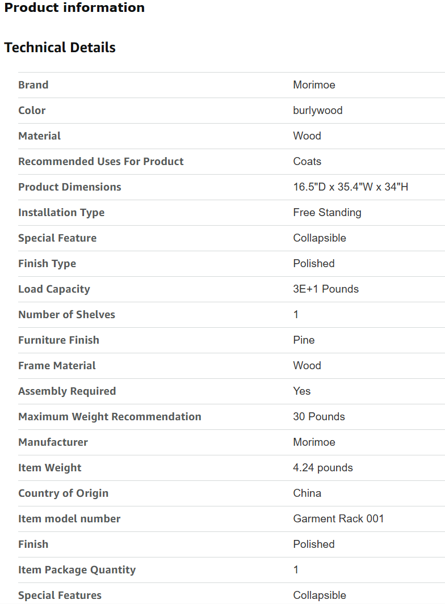Click the Furniture Finish value Pine

point(304,340)
